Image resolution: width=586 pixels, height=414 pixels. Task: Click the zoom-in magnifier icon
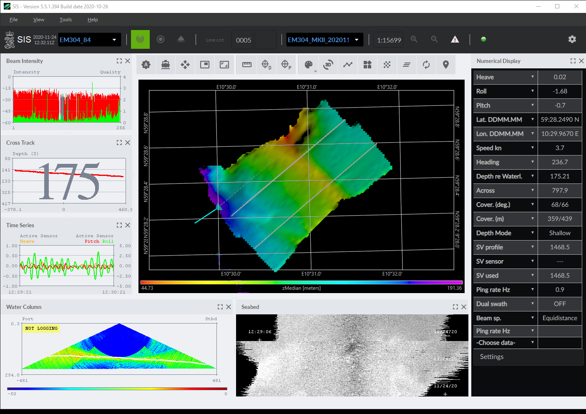point(414,39)
